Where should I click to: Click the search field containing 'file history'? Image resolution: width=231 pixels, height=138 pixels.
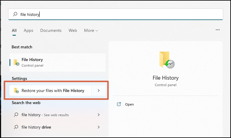115,14
